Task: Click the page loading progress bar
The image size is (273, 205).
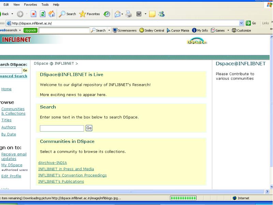Action: tap(183, 198)
